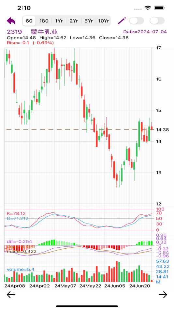Screen dimensions: 174x310
Task: Tap the K=78.12 indicator label
Action: pyautogui.click(x=16, y=213)
